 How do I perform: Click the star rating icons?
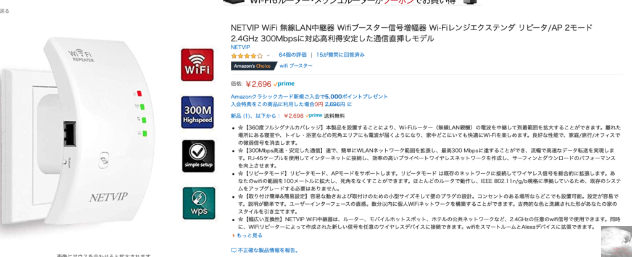[247, 55]
